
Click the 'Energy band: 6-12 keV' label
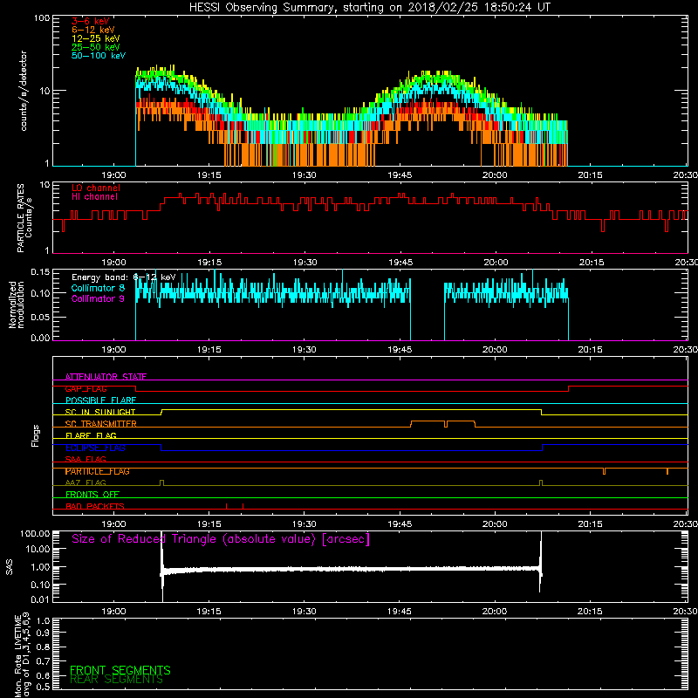point(123,277)
